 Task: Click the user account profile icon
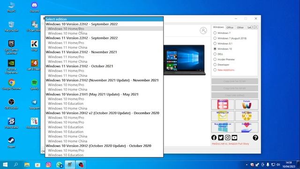203,31
